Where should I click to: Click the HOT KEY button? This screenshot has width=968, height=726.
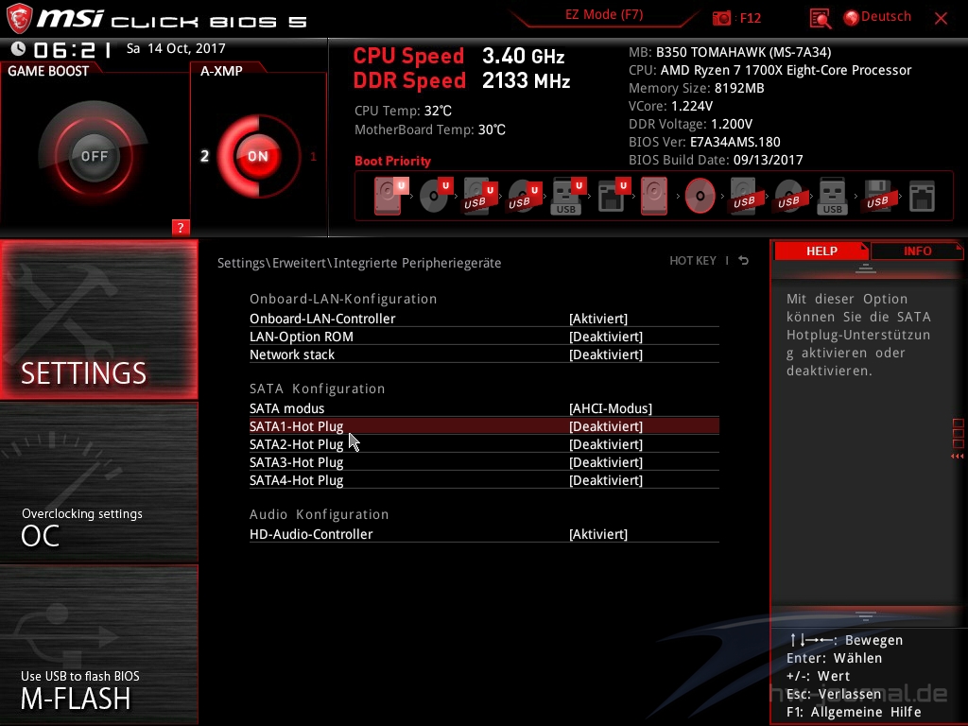point(693,261)
